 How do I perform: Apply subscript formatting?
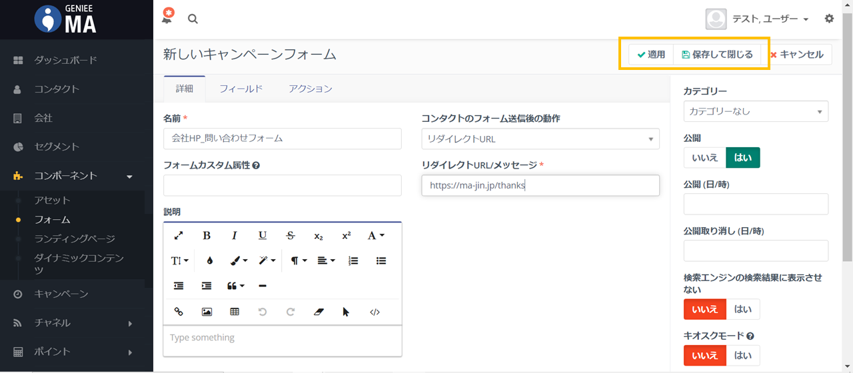coord(319,236)
